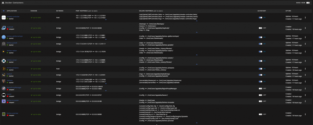Click the duplicati container icon
The width and height of the screenshot is (313, 125).
point(3,28)
